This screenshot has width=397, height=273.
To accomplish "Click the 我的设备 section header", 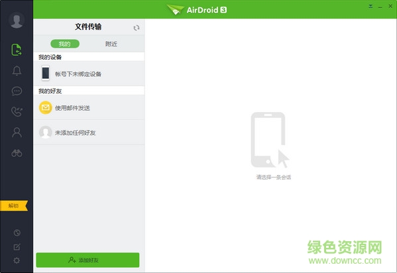I will pos(89,57).
